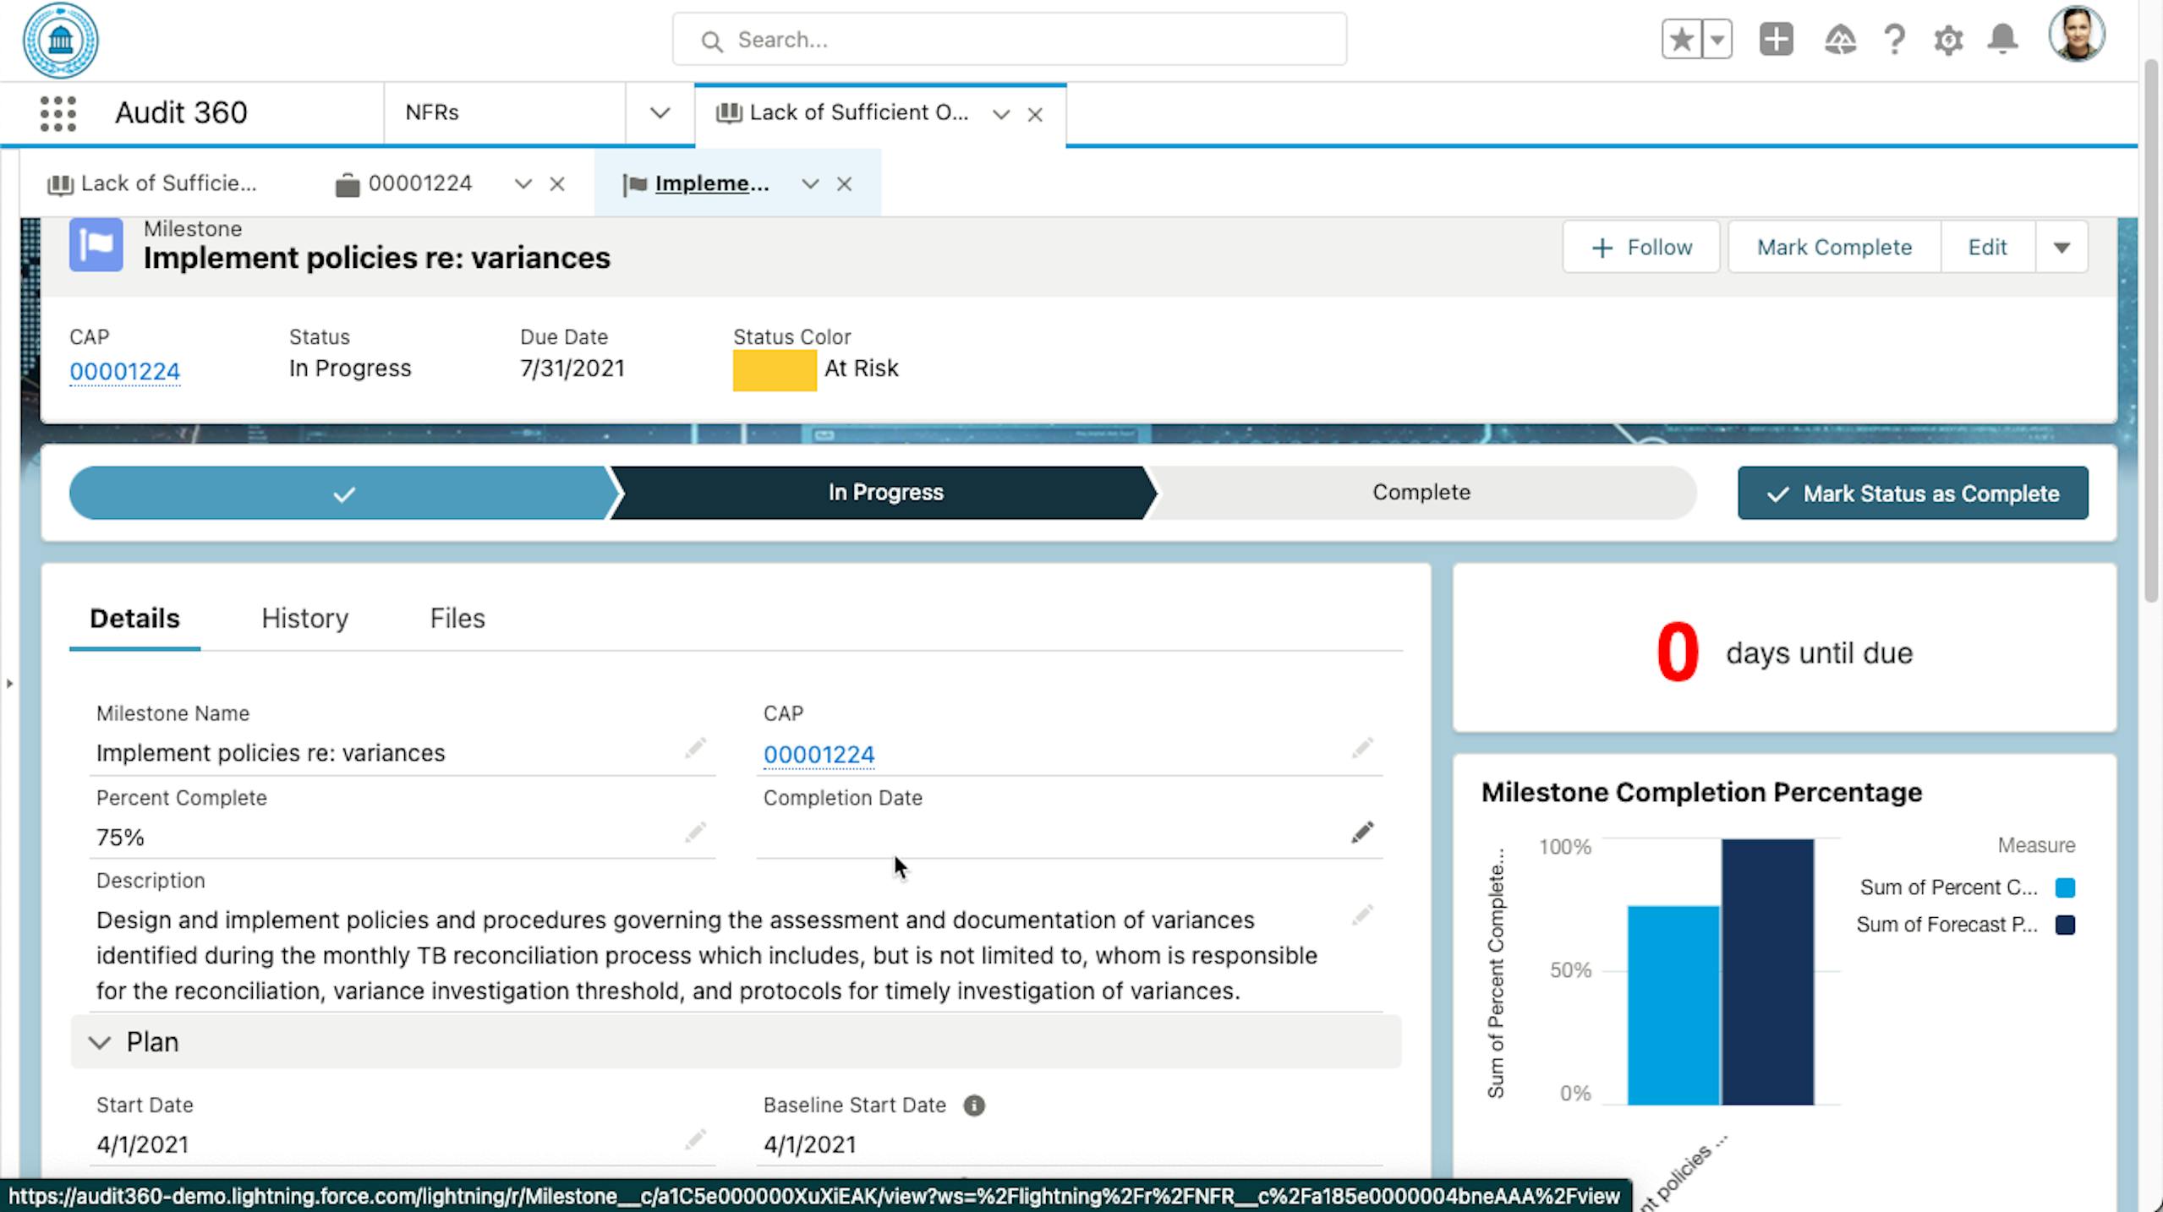Screen dimensions: 2163x1212
Task: Switch to the History tab
Action: (x=304, y=619)
